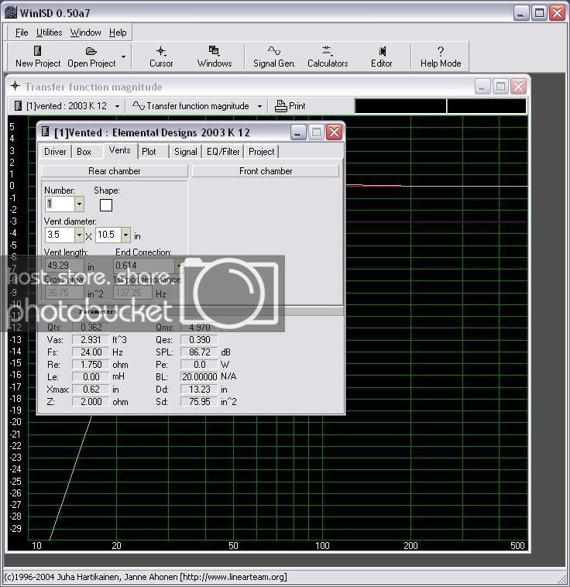
Task: Switch to the Plot tab
Action: 149,152
